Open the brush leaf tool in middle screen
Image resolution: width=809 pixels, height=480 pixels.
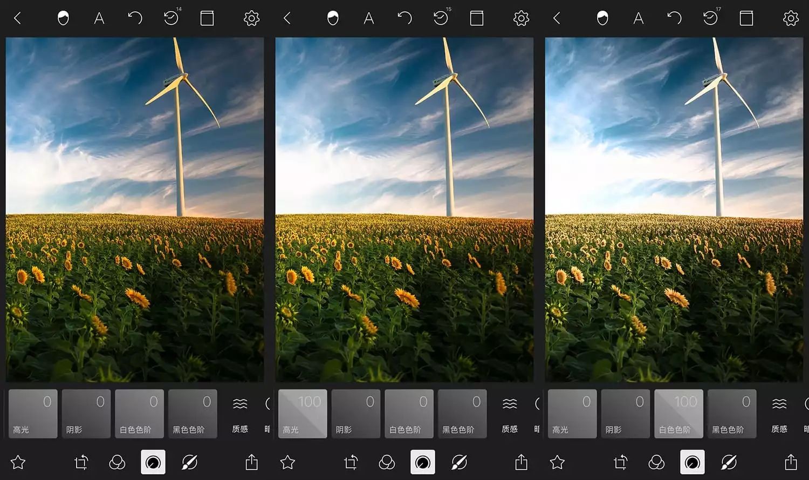(459, 462)
